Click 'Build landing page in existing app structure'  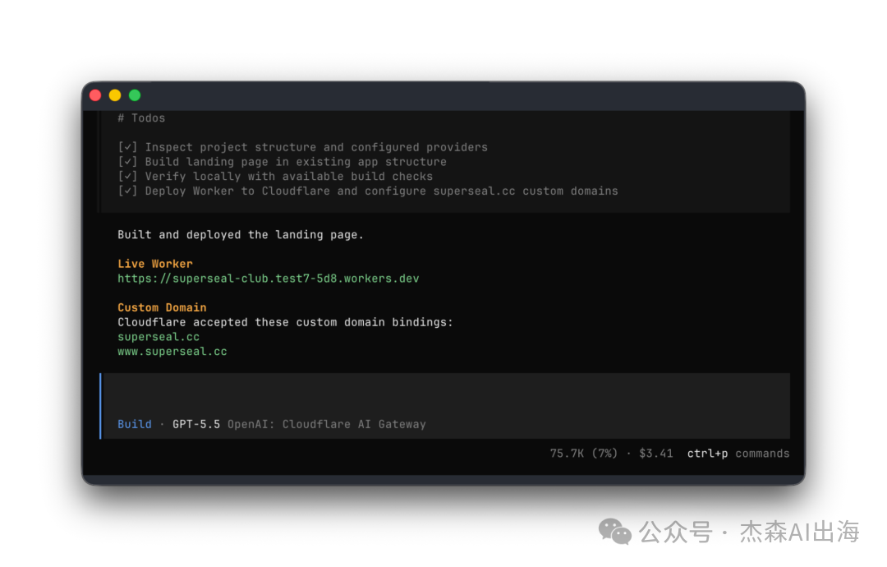pyautogui.click(x=296, y=162)
